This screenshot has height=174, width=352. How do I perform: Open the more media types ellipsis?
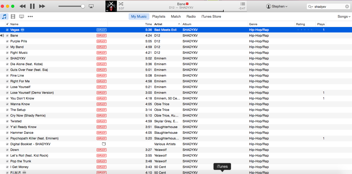pyautogui.click(x=30, y=16)
